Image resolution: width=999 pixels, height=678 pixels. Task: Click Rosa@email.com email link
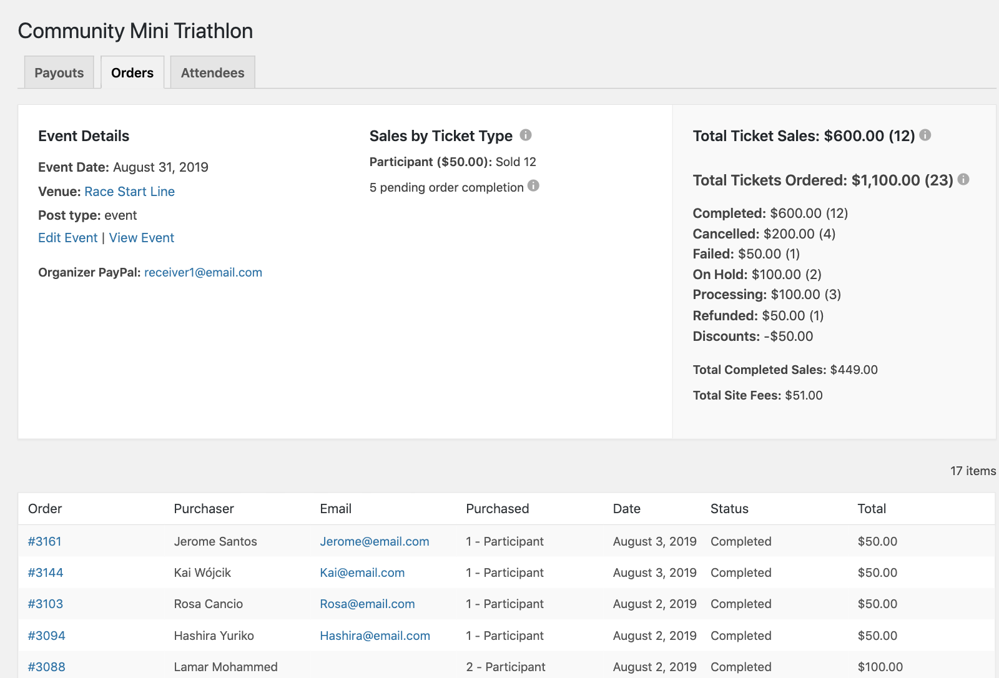pyautogui.click(x=367, y=604)
